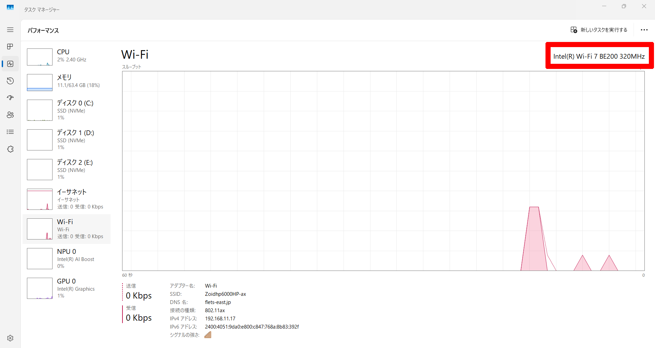Open the hamburger navigation menu
This screenshot has width=655, height=348.
coord(10,30)
